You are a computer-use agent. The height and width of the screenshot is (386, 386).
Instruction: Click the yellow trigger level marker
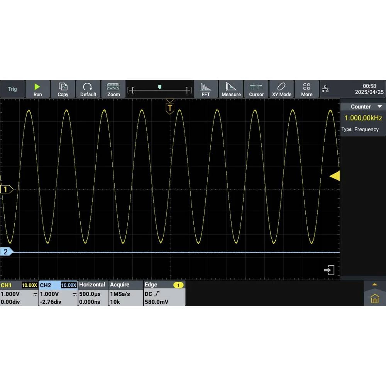coord(335,176)
